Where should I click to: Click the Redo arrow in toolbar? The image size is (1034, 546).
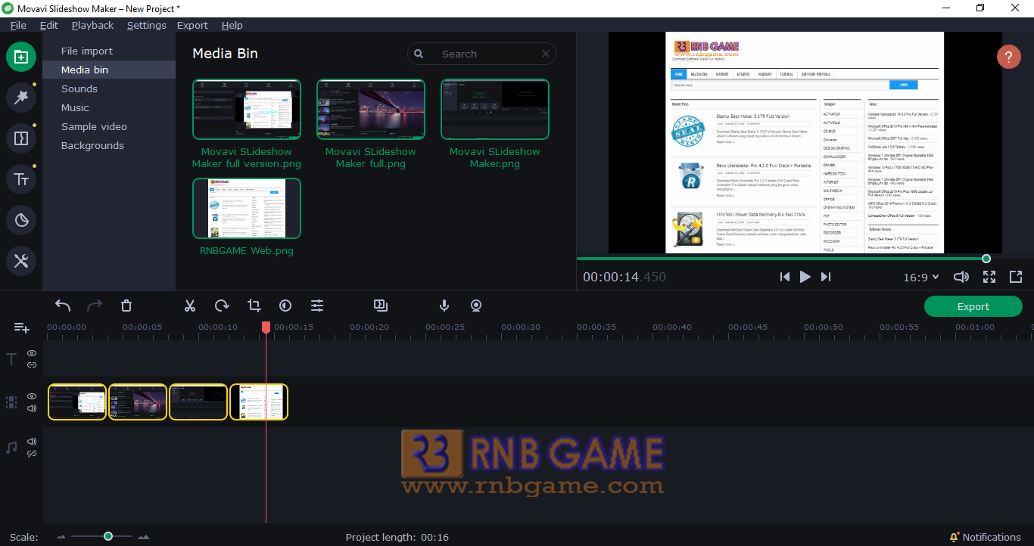click(x=95, y=306)
